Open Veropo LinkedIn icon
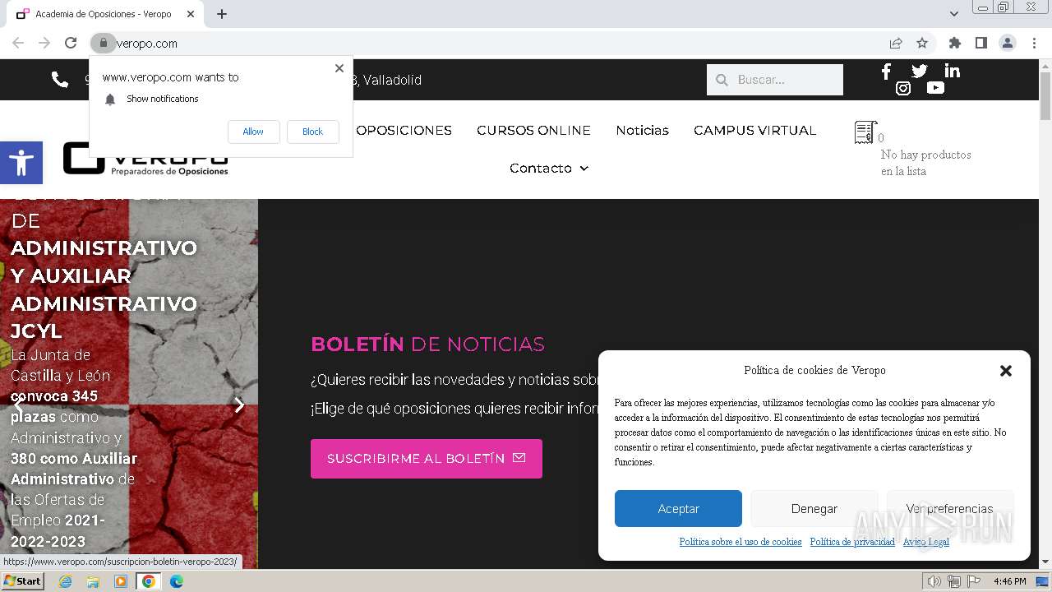Image resolution: width=1052 pixels, height=592 pixels. coord(952,72)
